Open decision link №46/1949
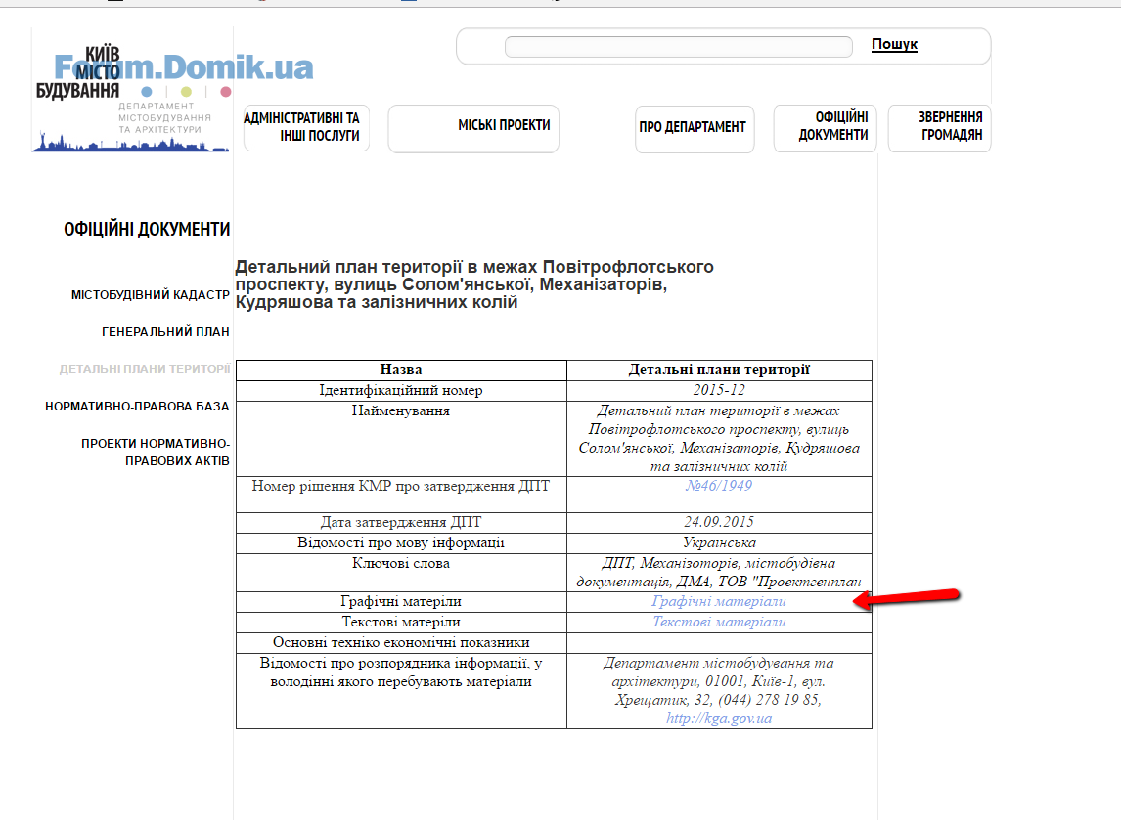This screenshot has height=820, width=1121. (x=719, y=486)
